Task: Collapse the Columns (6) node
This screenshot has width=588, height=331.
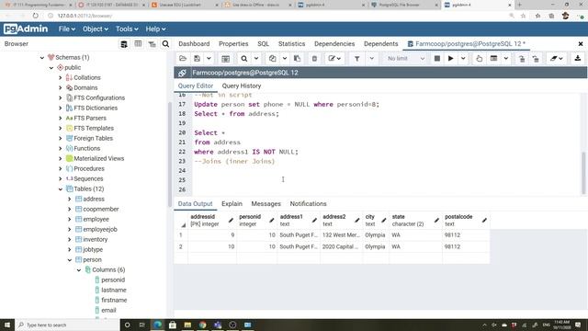Action: pos(79,269)
